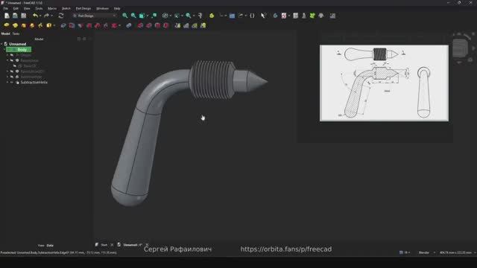
Task: Open the Blender navigation style dropdown
Action: click(x=426, y=252)
